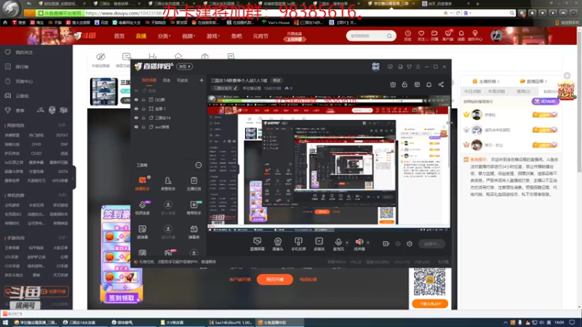The height and width of the screenshot is (327, 582).
Task: Expand the 分类 category dropdown
Action: (164, 36)
